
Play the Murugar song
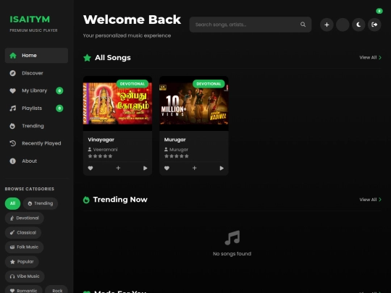pyautogui.click(x=222, y=168)
